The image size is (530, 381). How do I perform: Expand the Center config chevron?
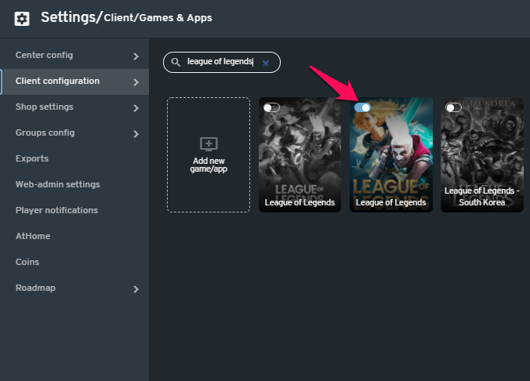pyautogui.click(x=136, y=56)
